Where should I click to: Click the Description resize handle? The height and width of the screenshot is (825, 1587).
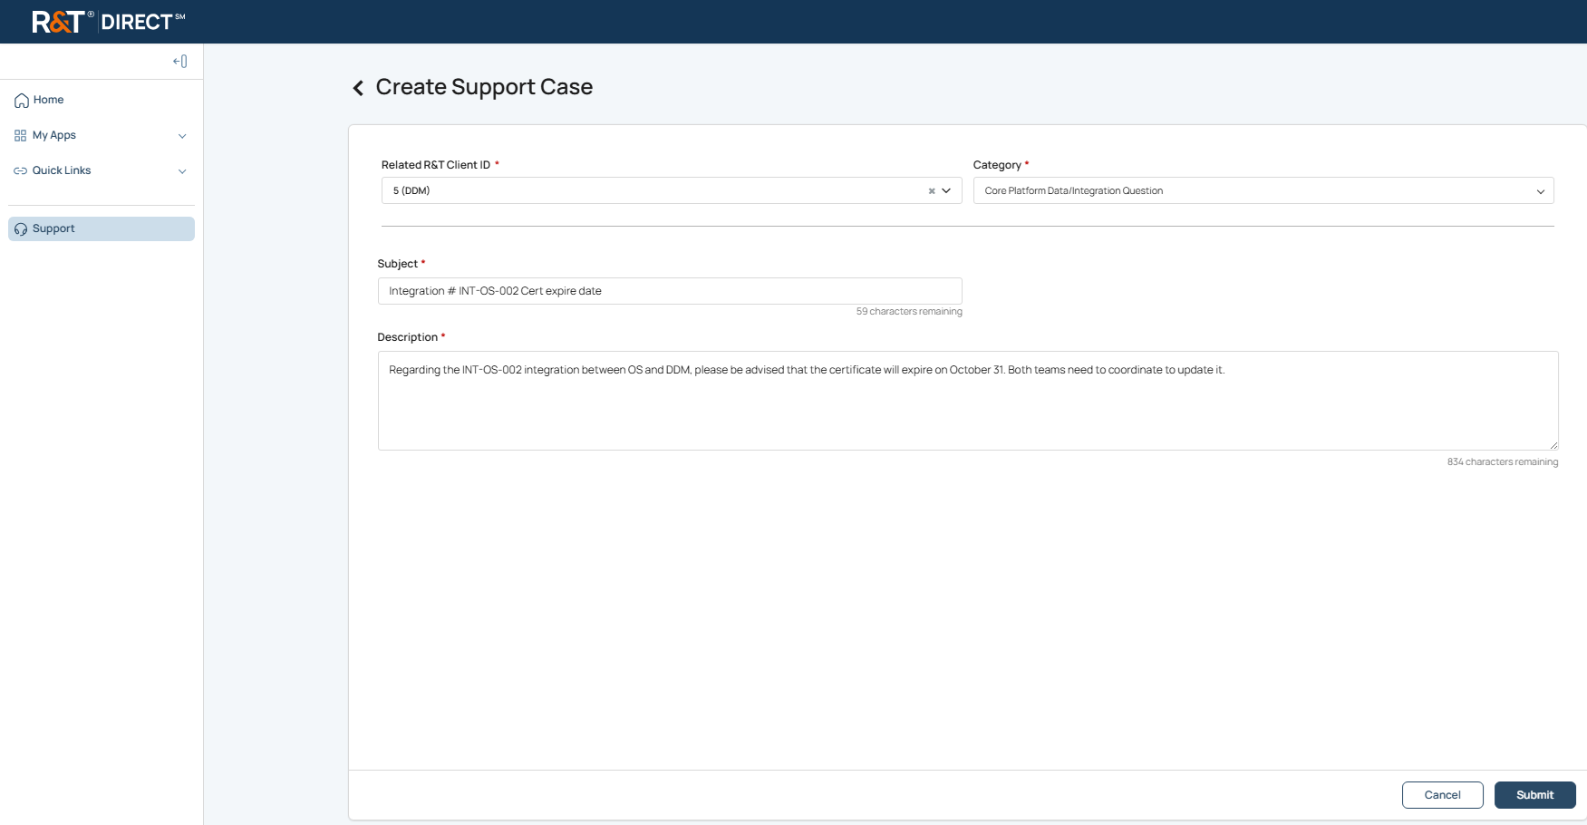tap(1553, 445)
